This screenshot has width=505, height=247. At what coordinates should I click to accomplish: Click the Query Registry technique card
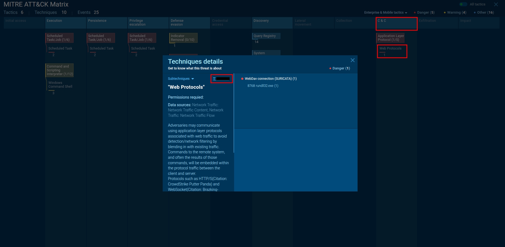point(266,36)
